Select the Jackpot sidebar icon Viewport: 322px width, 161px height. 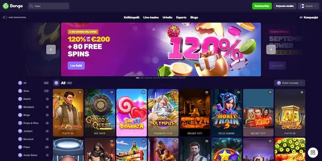20,131
